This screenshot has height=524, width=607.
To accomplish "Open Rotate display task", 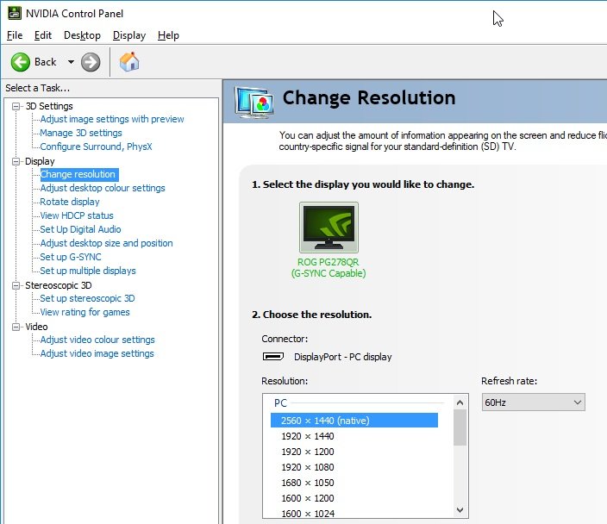I will click(70, 202).
